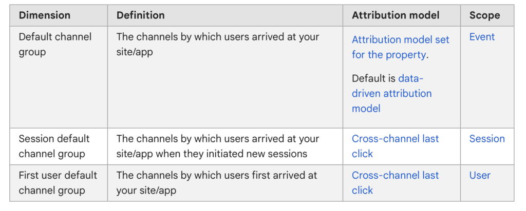The image size is (526, 211).
Task: Click the Event scope link
Action: point(482,37)
